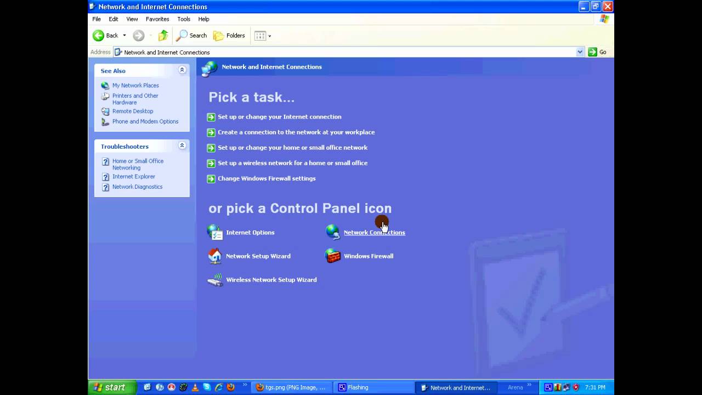Open Network Setup Wizard text link

click(258, 256)
